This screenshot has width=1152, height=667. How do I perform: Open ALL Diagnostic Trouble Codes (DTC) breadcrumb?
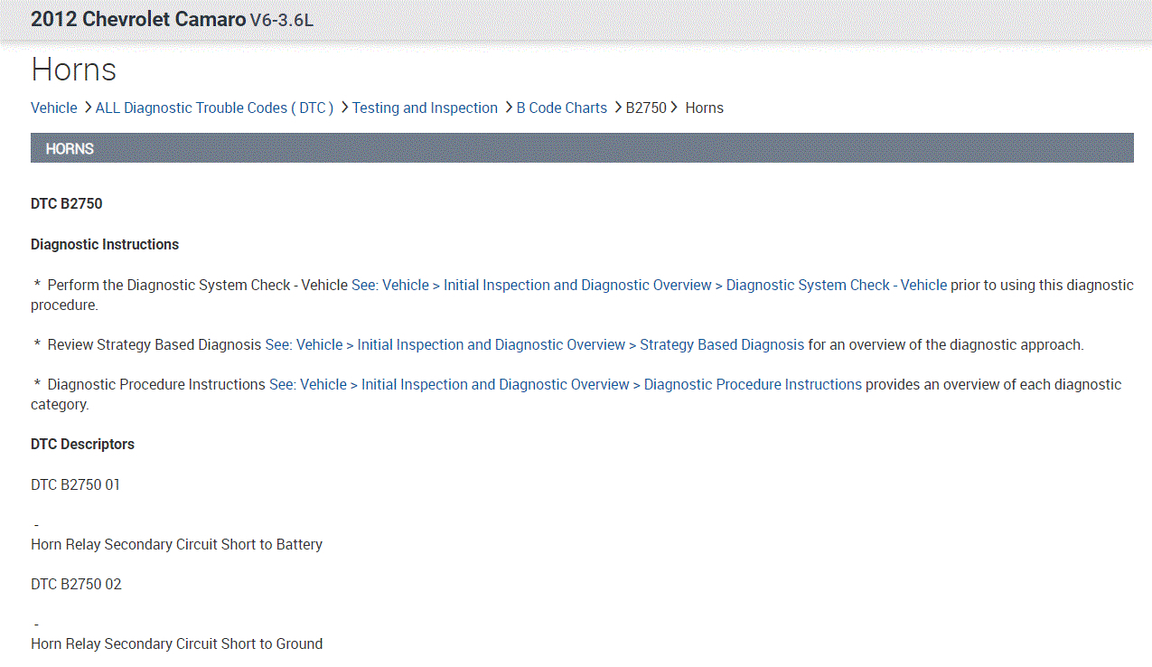214,108
